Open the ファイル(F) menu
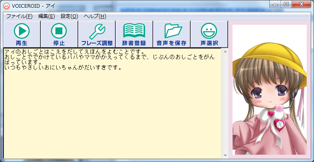Screen dimensions: 314x162 19,16
